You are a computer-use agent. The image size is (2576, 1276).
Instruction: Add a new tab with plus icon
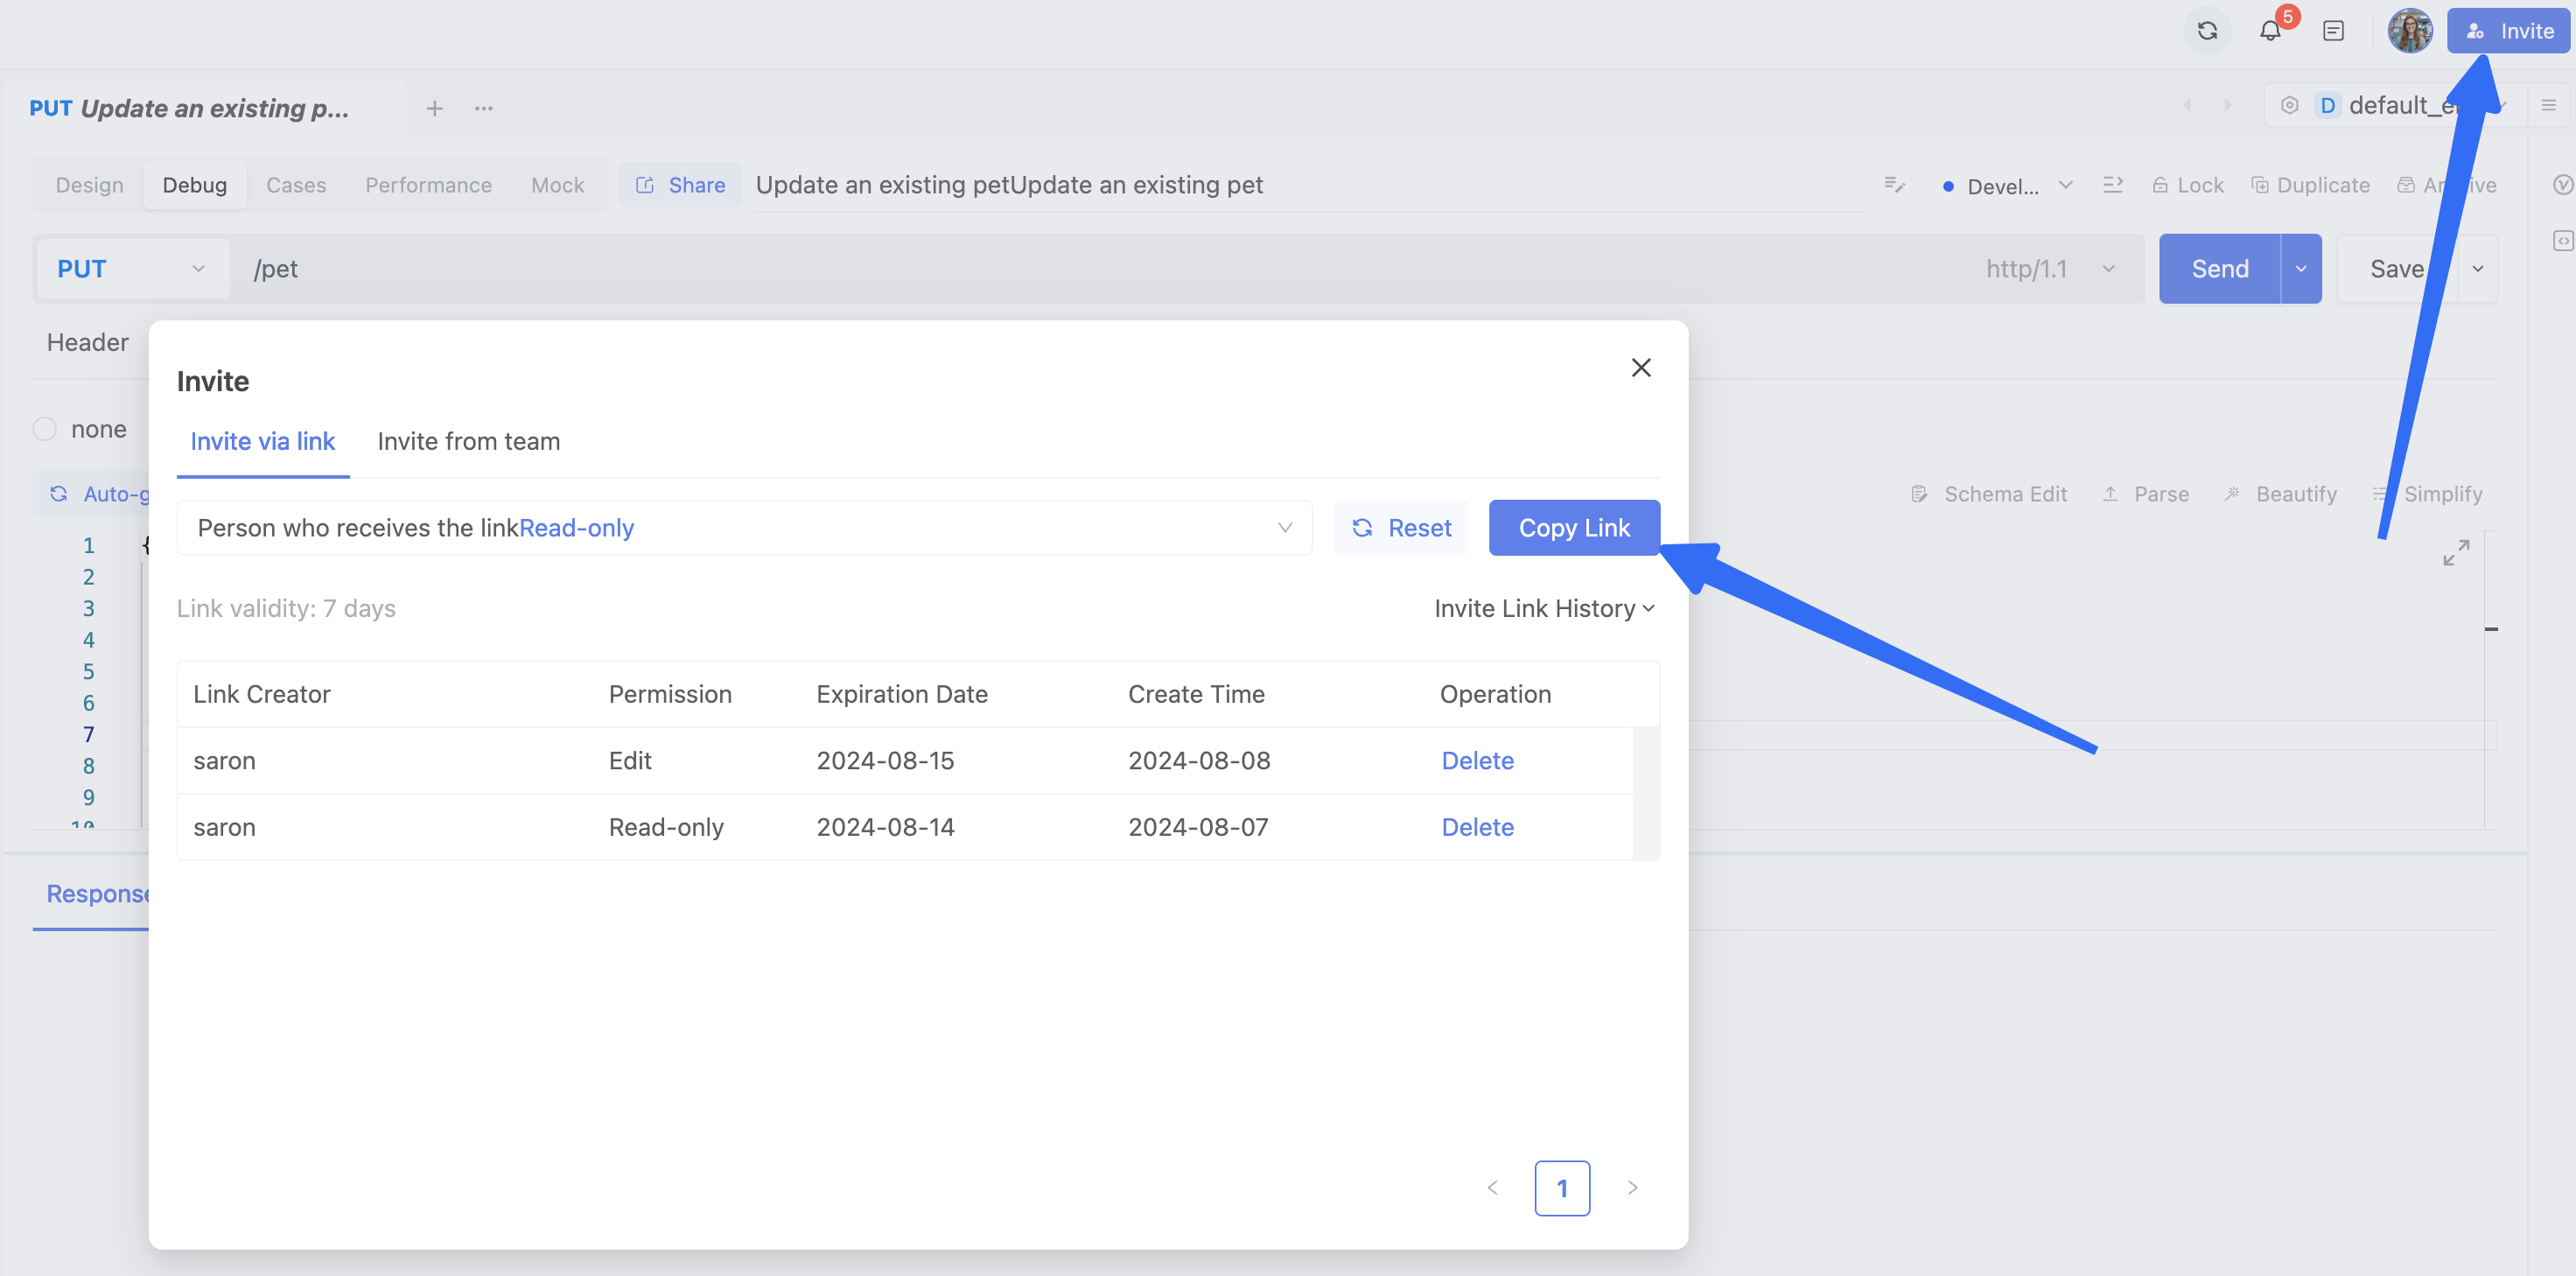point(434,108)
